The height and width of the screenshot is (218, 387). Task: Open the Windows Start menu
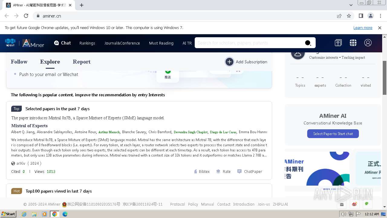click(8, 214)
